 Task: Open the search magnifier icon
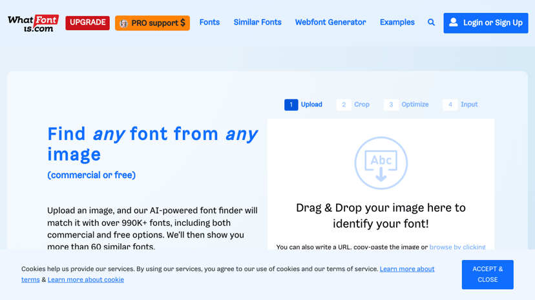click(x=431, y=23)
